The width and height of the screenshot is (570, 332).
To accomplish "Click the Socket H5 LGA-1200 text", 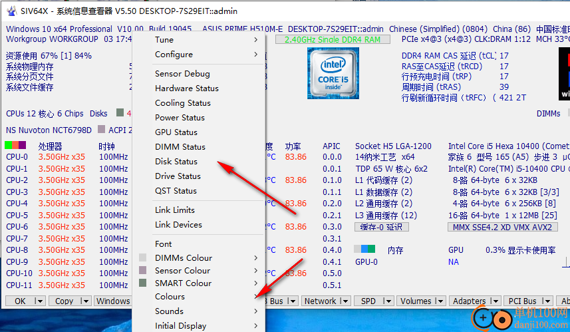I will [x=393, y=146].
